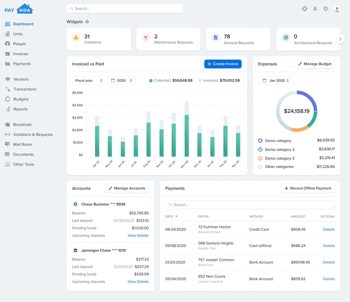Click the $52,790.85 balance value

(x=139, y=213)
